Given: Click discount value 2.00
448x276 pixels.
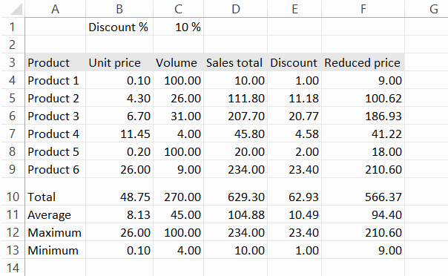Looking at the screenshot, I should 294,151.
